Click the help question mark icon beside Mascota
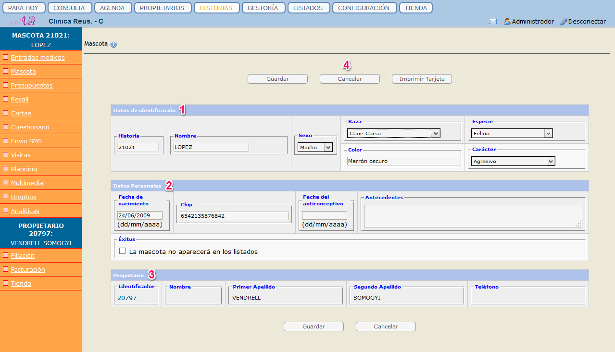The image size is (615, 352). tap(113, 44)
